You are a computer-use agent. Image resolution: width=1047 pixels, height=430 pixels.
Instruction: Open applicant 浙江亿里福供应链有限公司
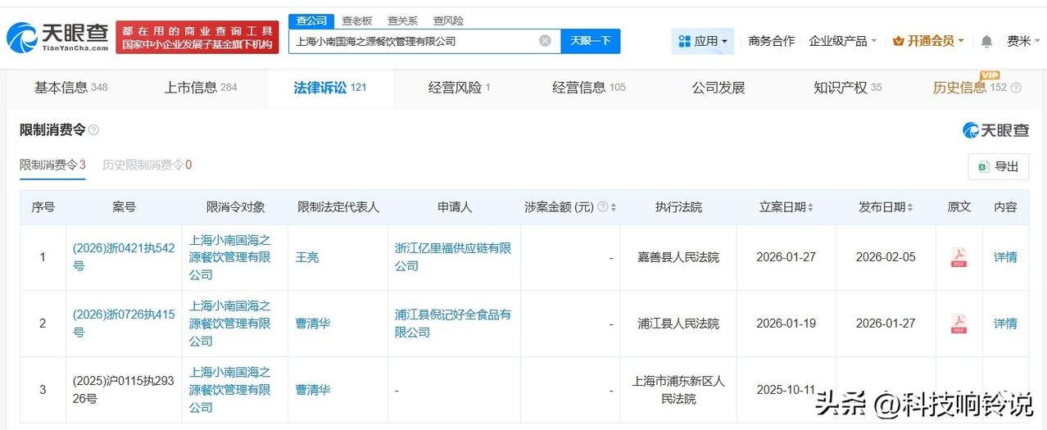(453, 257)
